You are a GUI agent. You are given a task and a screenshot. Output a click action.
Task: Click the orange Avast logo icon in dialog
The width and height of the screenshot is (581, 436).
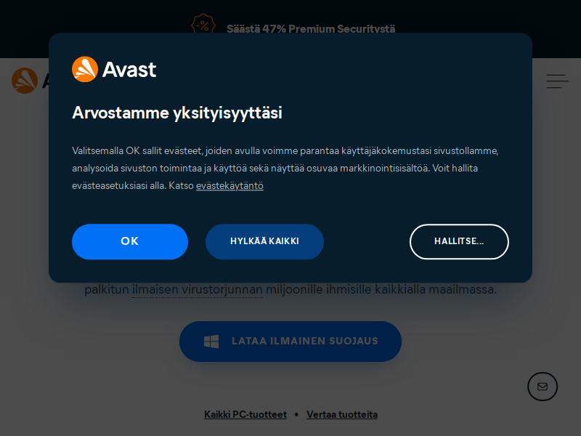coord(85,69)
